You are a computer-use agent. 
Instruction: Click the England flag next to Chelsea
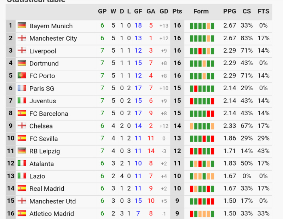(22, 126)
